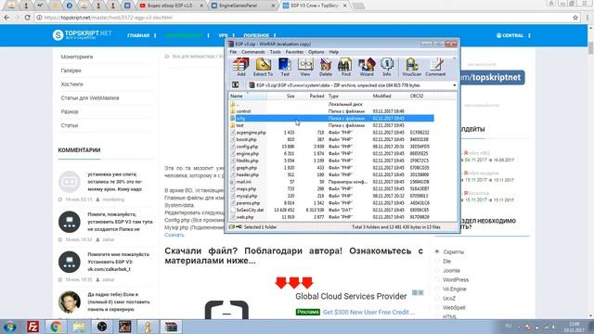Viewport: 594px width, 334px height.
Task: Open the File menu in WinRAR
Action: (233, 52)
